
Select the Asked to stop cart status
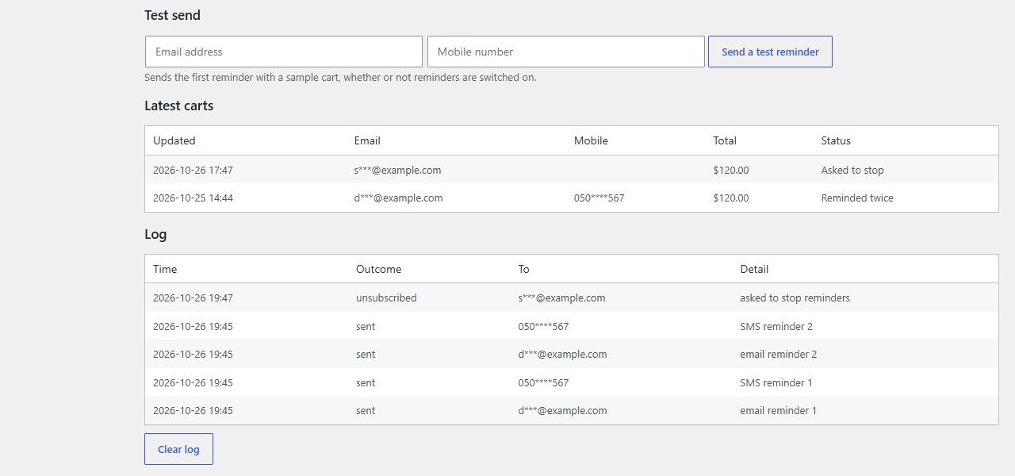tap(852, 170)
